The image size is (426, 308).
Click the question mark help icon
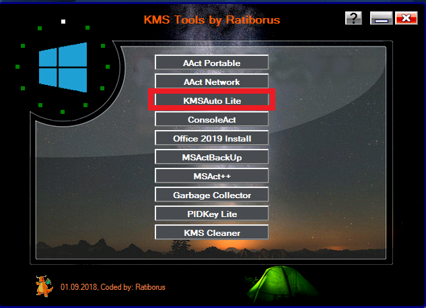353,18
